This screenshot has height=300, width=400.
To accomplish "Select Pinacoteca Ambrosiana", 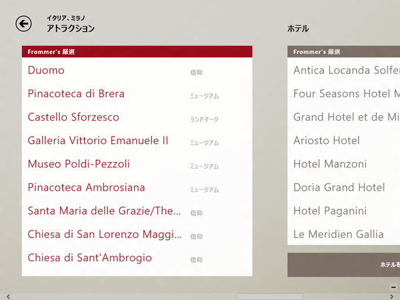I will click(86, 187).
